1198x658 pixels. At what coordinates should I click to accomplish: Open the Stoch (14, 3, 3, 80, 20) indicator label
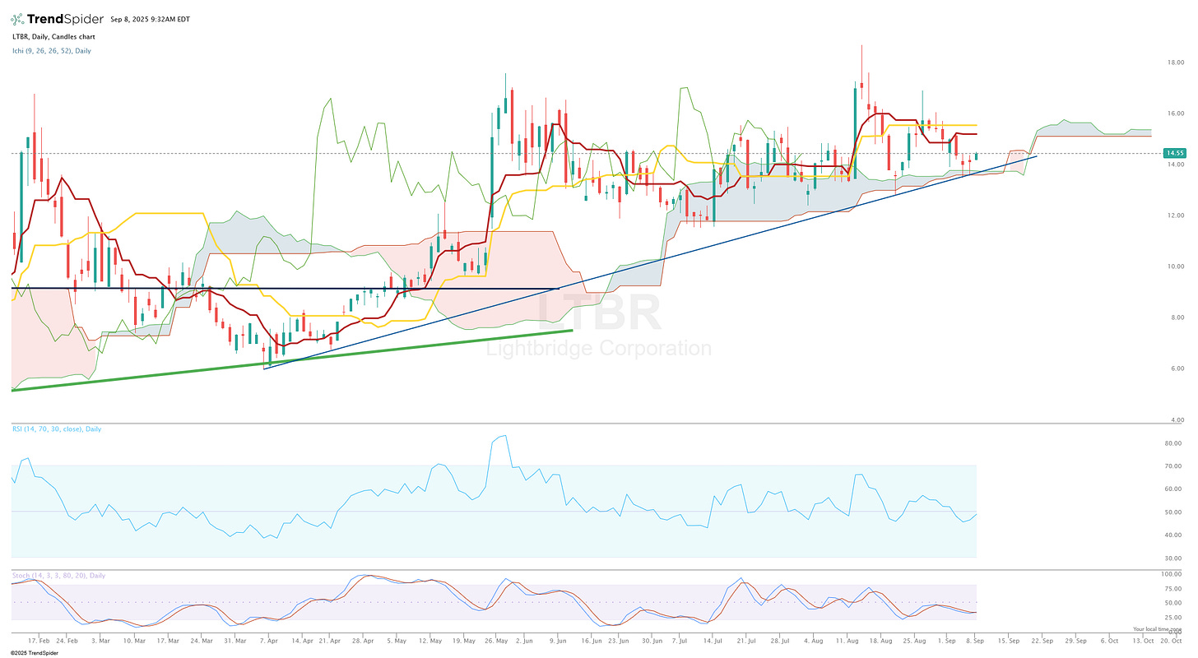(58, 575)
